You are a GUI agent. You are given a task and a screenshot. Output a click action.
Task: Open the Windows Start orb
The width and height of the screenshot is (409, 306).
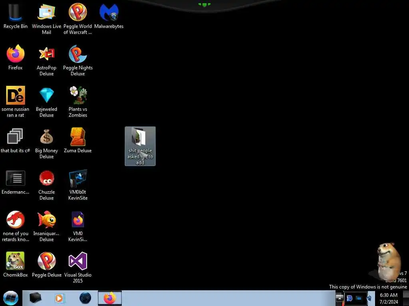pos(11,298)
